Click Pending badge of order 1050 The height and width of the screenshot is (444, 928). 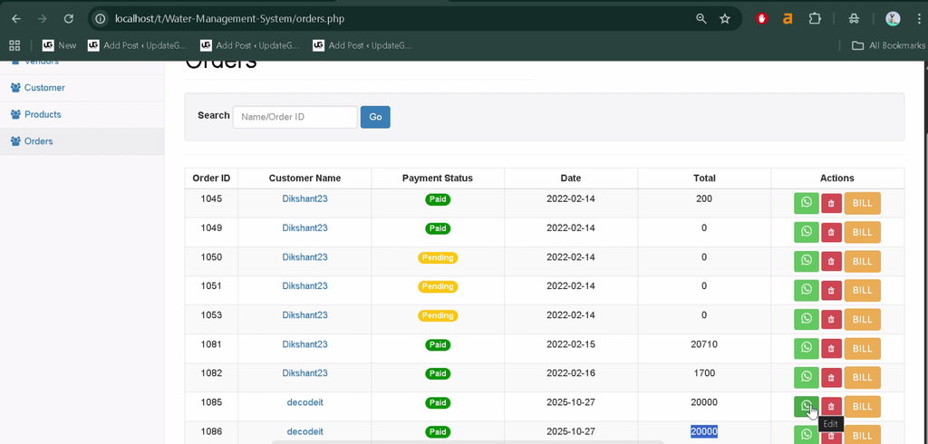tap(438, 257)
